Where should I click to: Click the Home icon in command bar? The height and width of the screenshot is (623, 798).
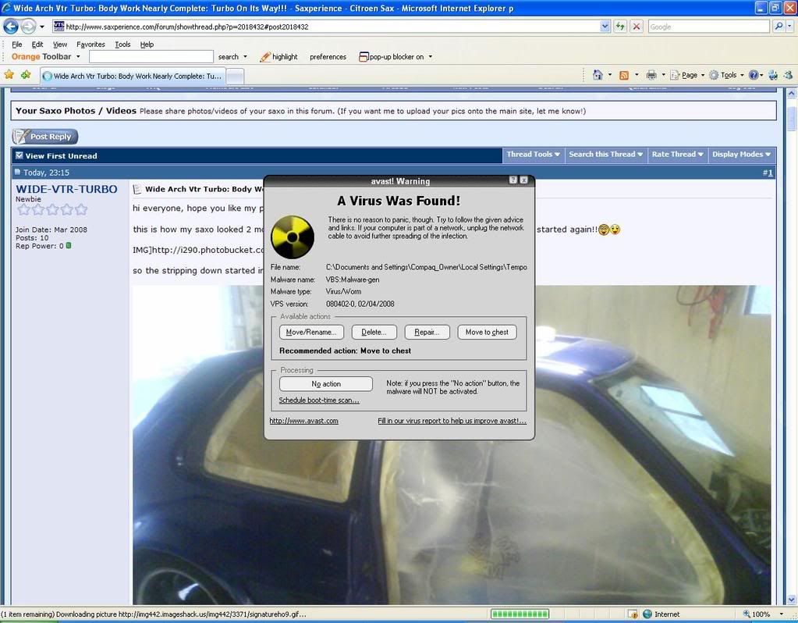pyautogui.click(x=598, y=76)
